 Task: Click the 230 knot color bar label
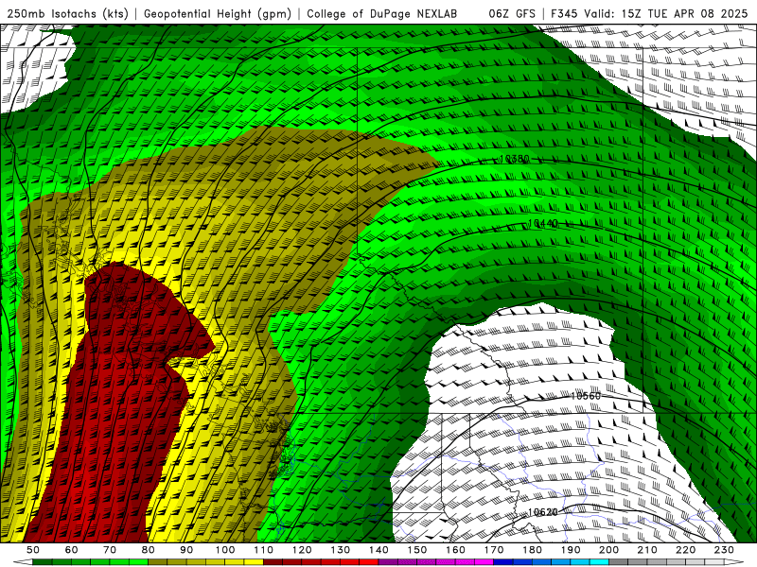click(x=724, y=550)
